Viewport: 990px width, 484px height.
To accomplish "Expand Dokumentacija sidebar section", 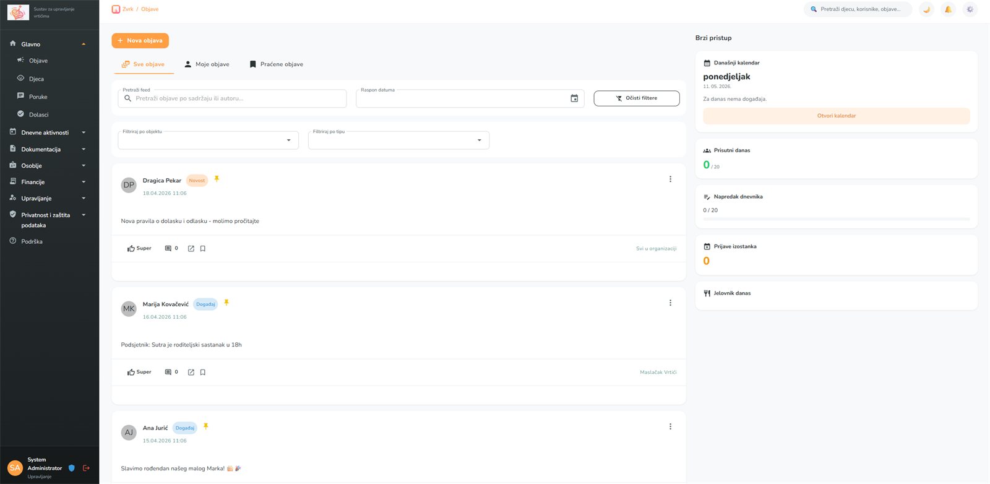I will point(49,149).
